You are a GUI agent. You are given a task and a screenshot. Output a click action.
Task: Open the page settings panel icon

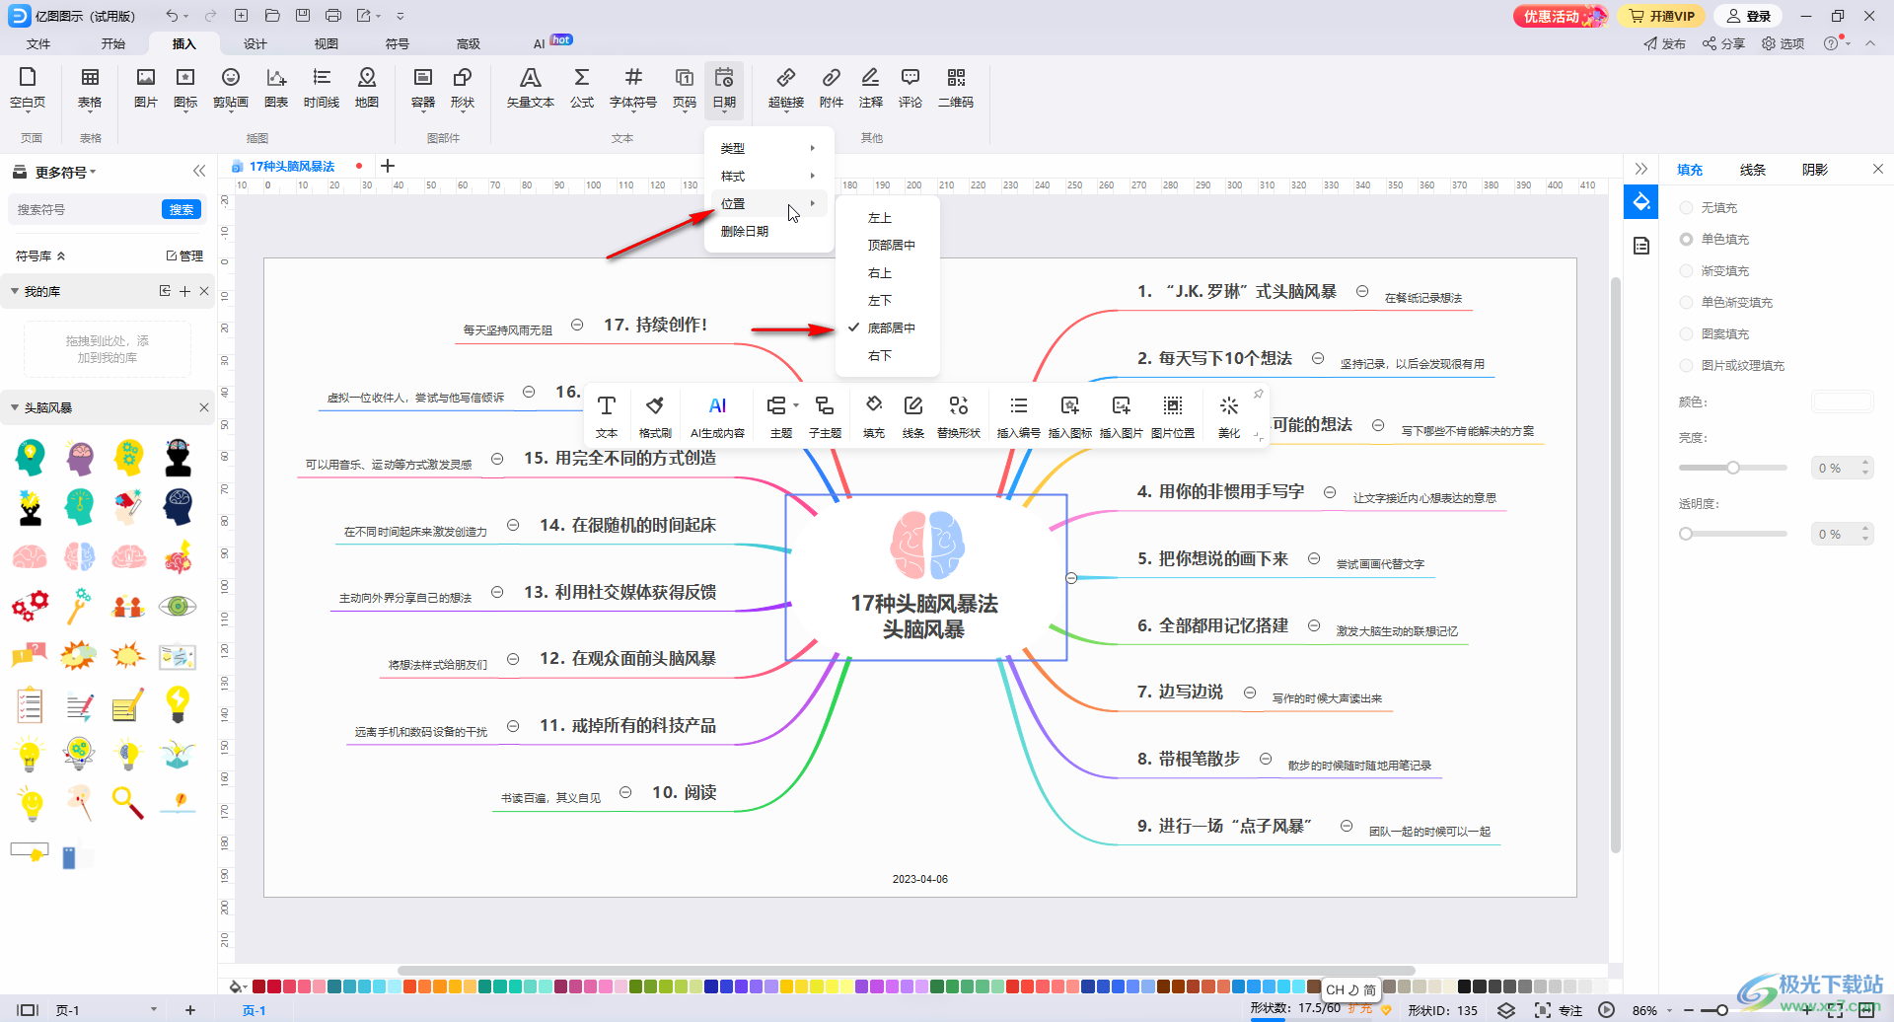pyautogui.click(x=1641, y=246)
